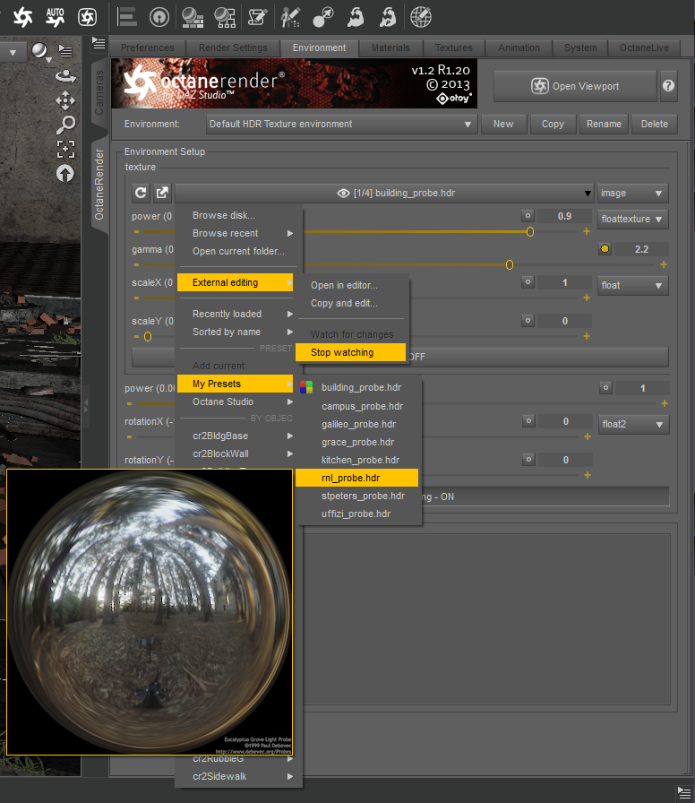This screenshot has height=803, width=695.
Task: Expand the Browse recent submenu
Action: pos(237,233)
